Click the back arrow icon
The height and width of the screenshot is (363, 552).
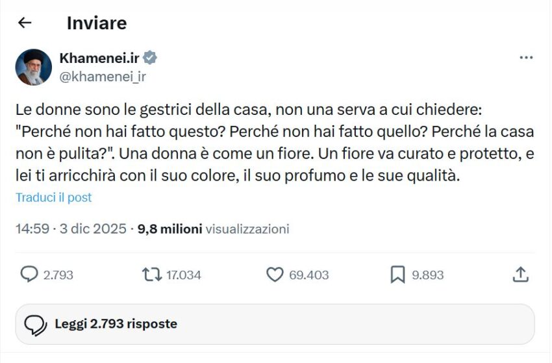click(x=25, y=23)
